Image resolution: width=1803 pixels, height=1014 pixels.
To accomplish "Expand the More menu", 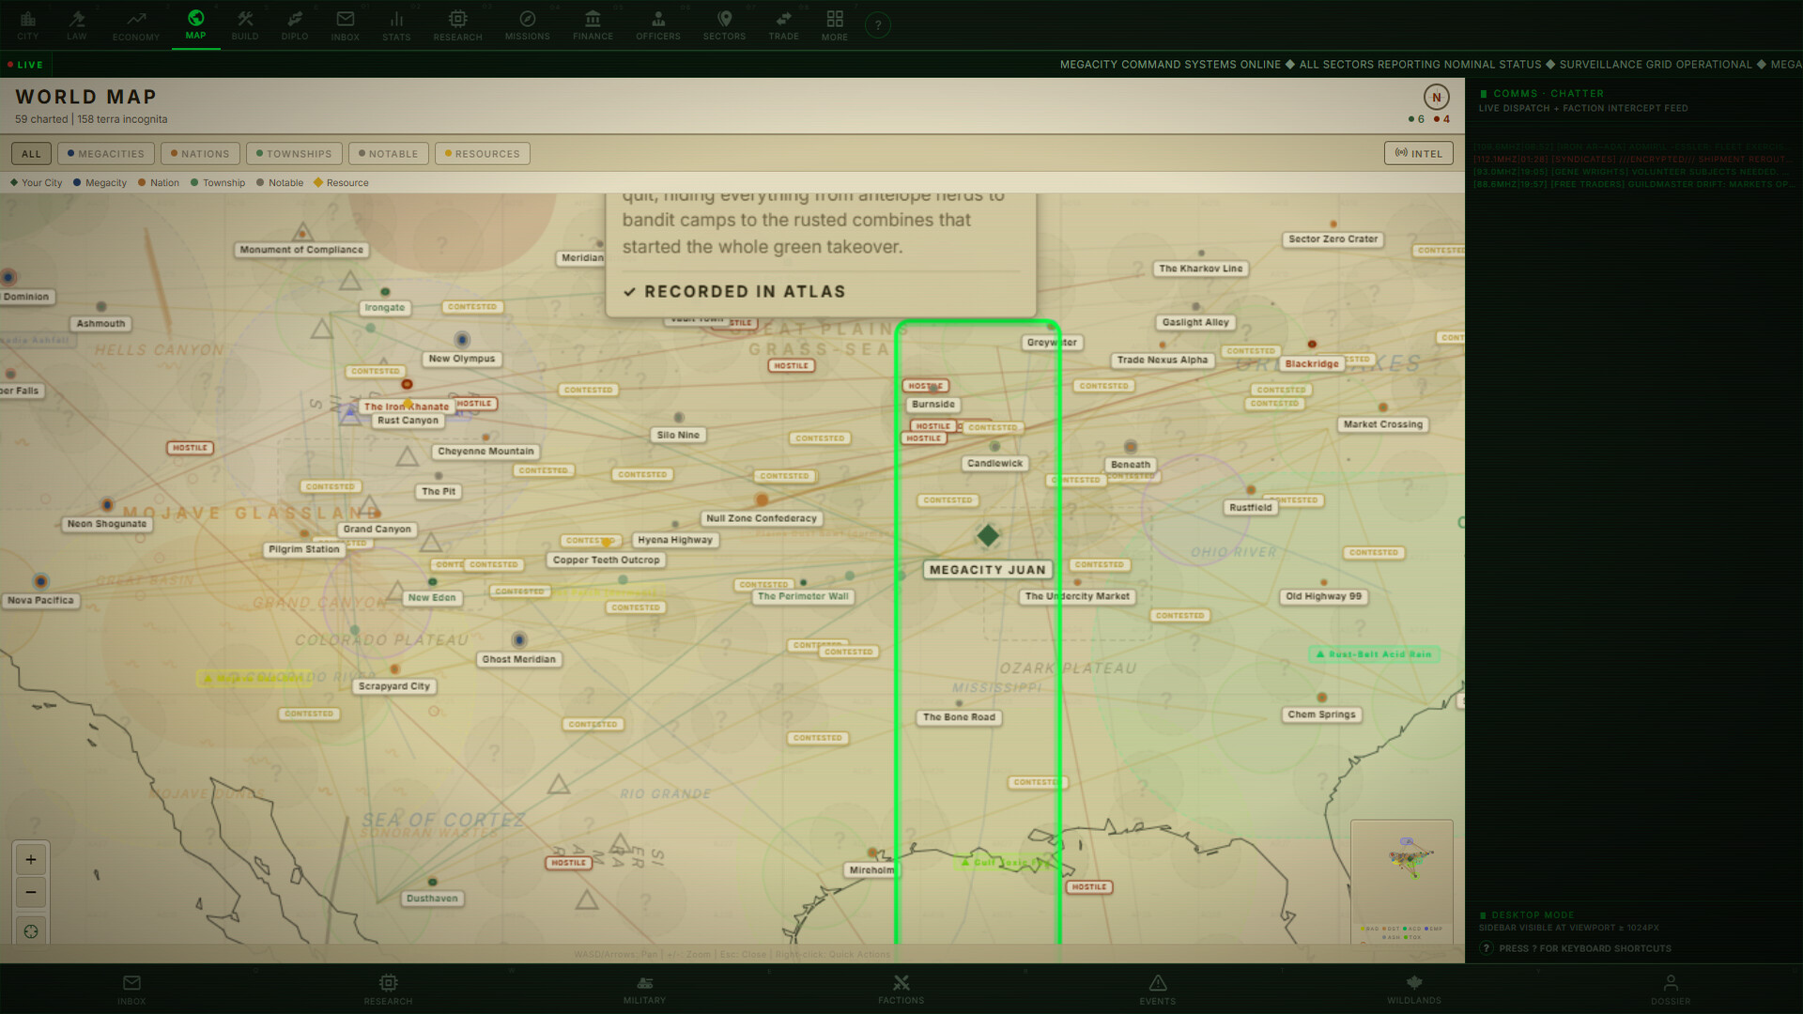I will point(835,25).
